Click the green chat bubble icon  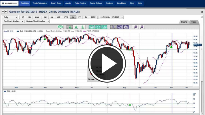(x=60, y=27)
